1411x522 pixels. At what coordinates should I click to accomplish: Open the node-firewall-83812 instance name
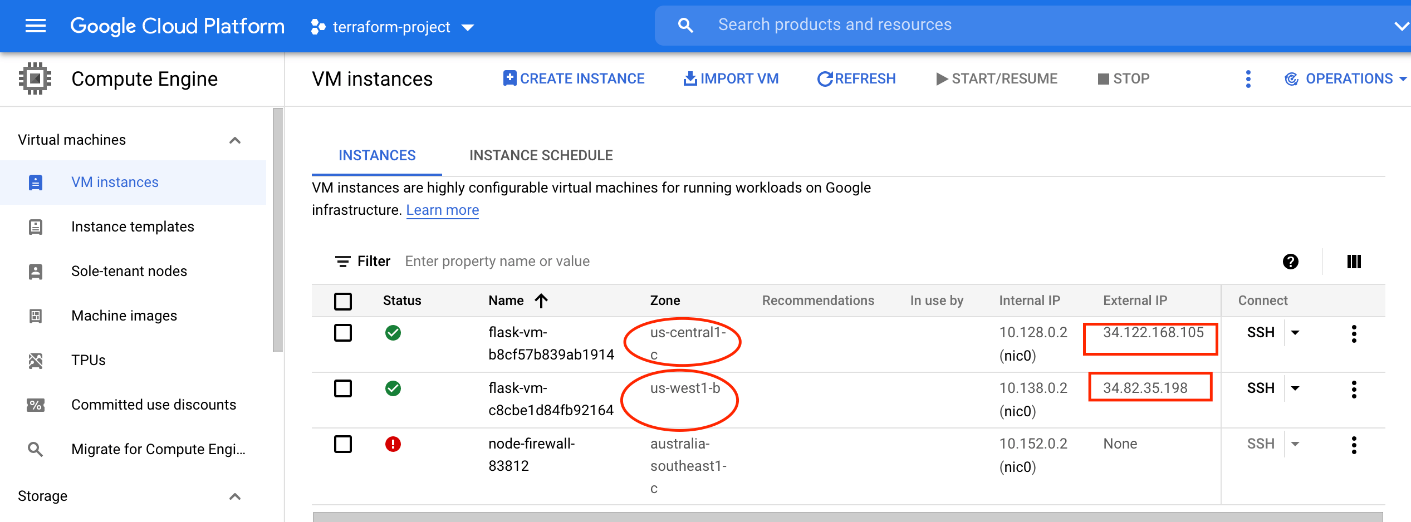coord(532,455)
